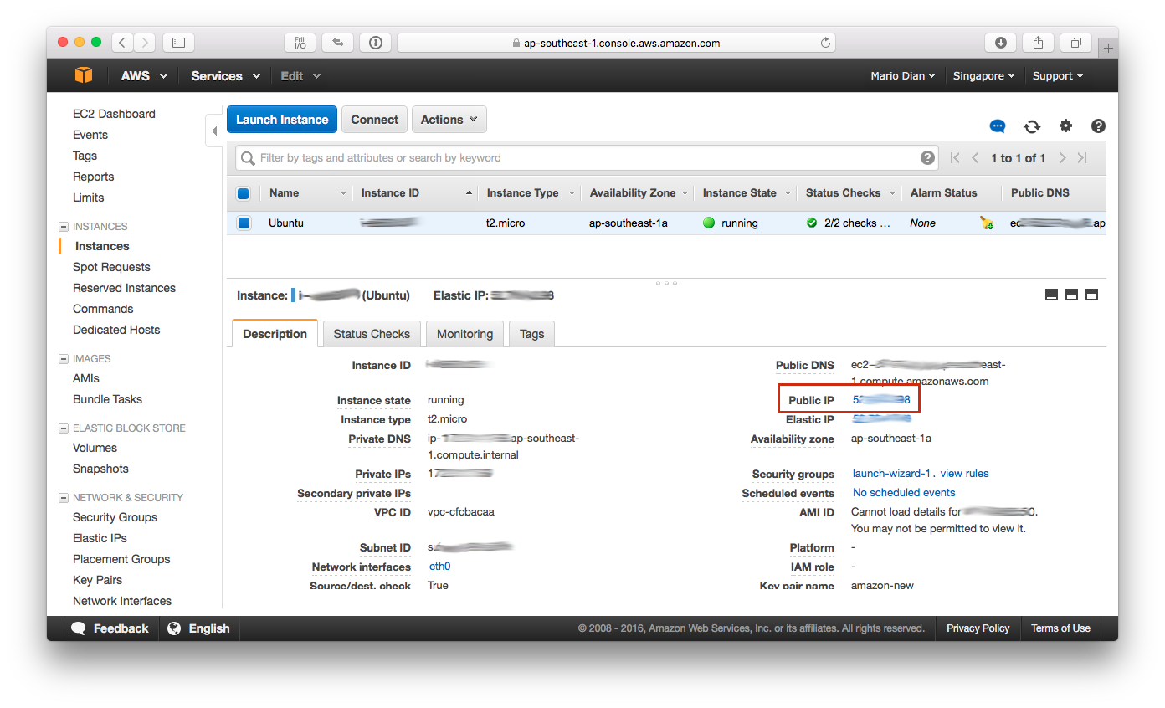The width and height of the screenshot is (1165, 708).
Task: Open the Actions dropdown
Action: (x=449, y=120)
